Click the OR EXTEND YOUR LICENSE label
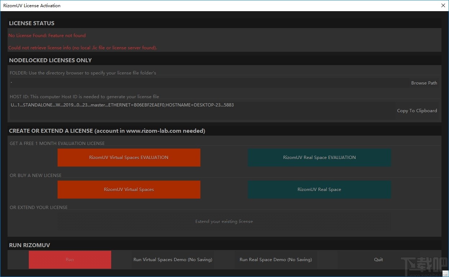 point(39,208)
